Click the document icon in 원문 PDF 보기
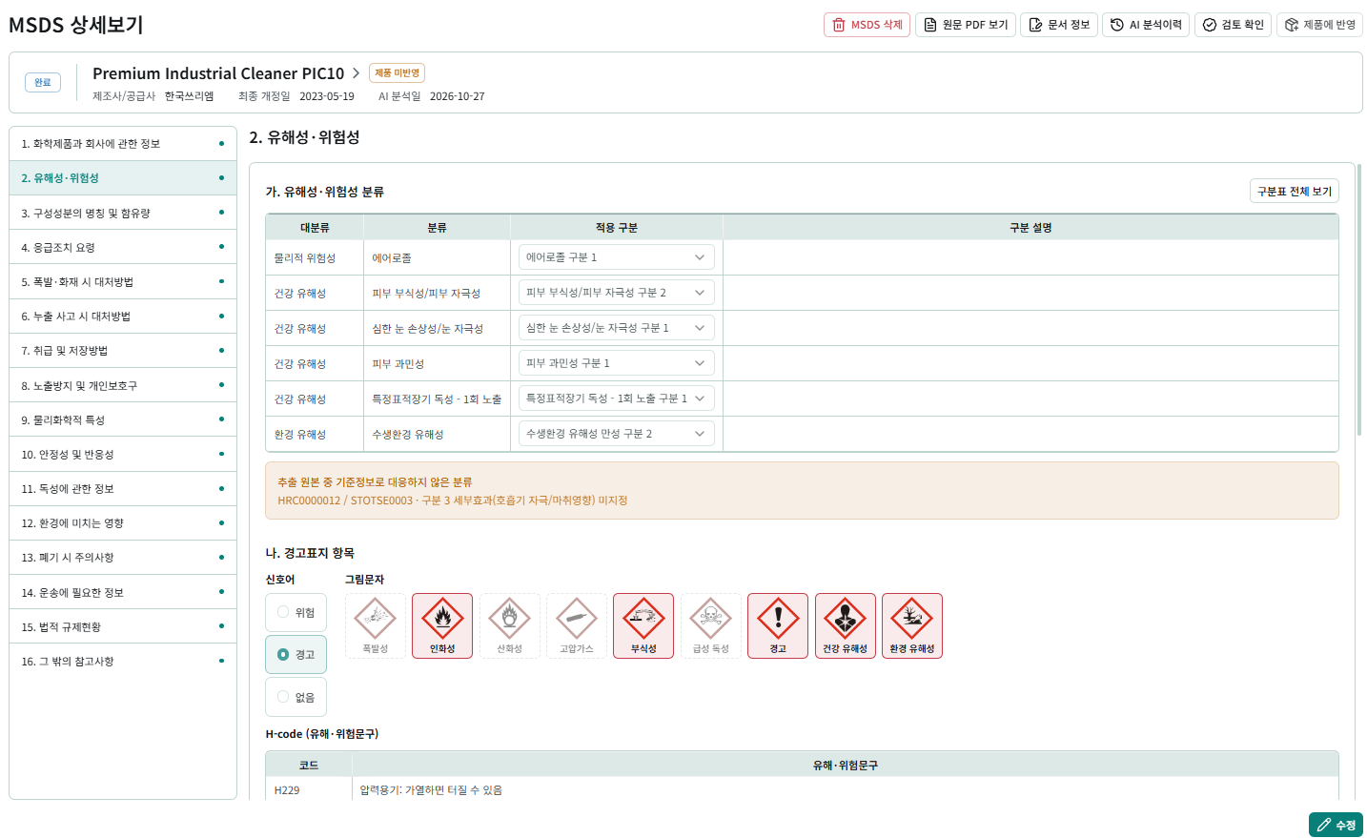This screenshot has height=838, width=1367. 930,25
